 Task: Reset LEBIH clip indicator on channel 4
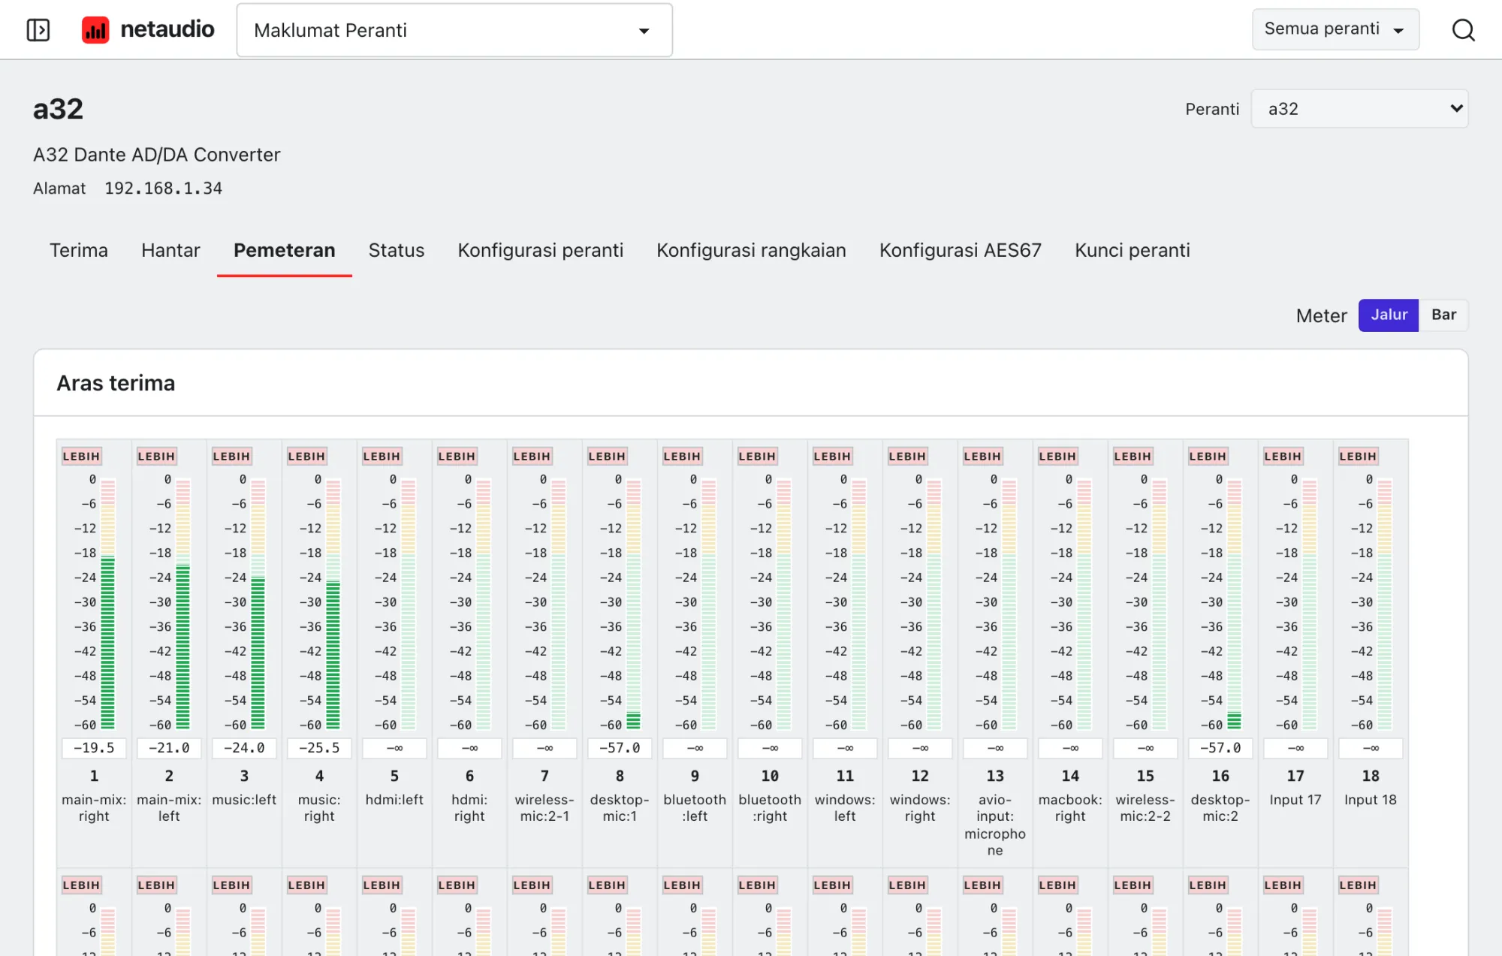[x=306, y=456]
